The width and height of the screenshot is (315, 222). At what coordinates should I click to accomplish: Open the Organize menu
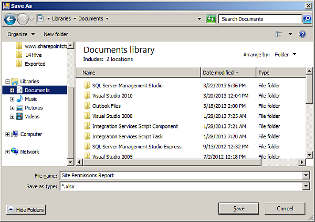21,34
